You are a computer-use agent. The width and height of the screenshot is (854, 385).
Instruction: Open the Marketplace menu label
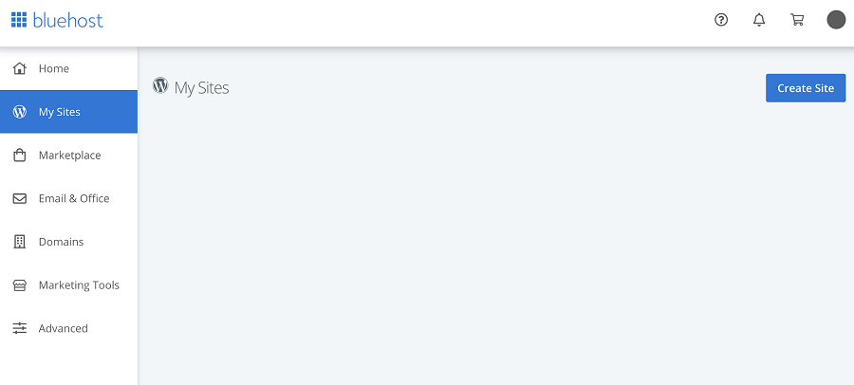69,156
